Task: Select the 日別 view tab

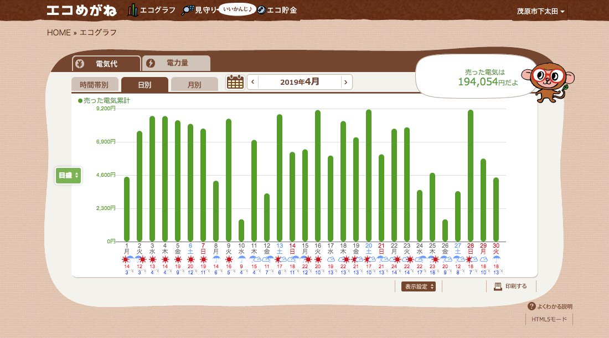Action: 144,85
